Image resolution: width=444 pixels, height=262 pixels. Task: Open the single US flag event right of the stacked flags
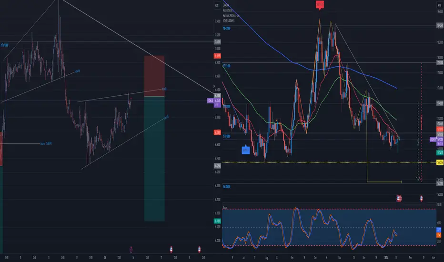[x=421, y=198]
